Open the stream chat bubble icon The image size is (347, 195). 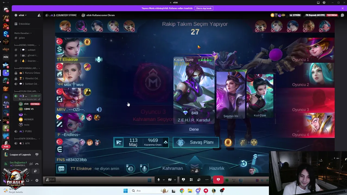click(x=342, y=15)
